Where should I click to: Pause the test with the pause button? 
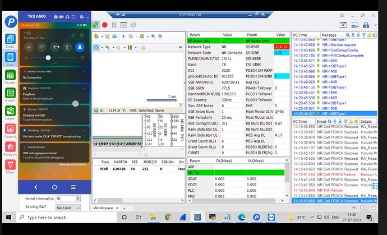pos(114,25)
